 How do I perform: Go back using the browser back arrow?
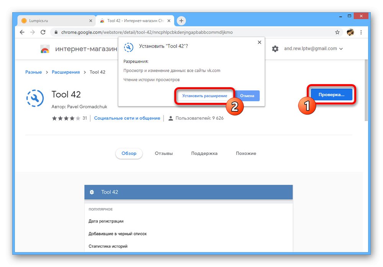(x=22, y=32)
